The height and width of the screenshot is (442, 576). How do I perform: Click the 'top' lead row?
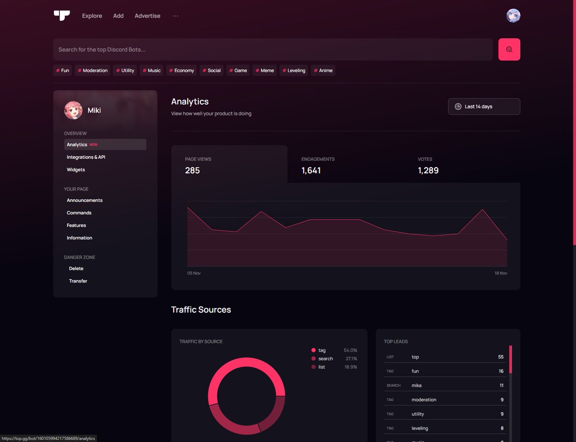click(x=445, y=357)
